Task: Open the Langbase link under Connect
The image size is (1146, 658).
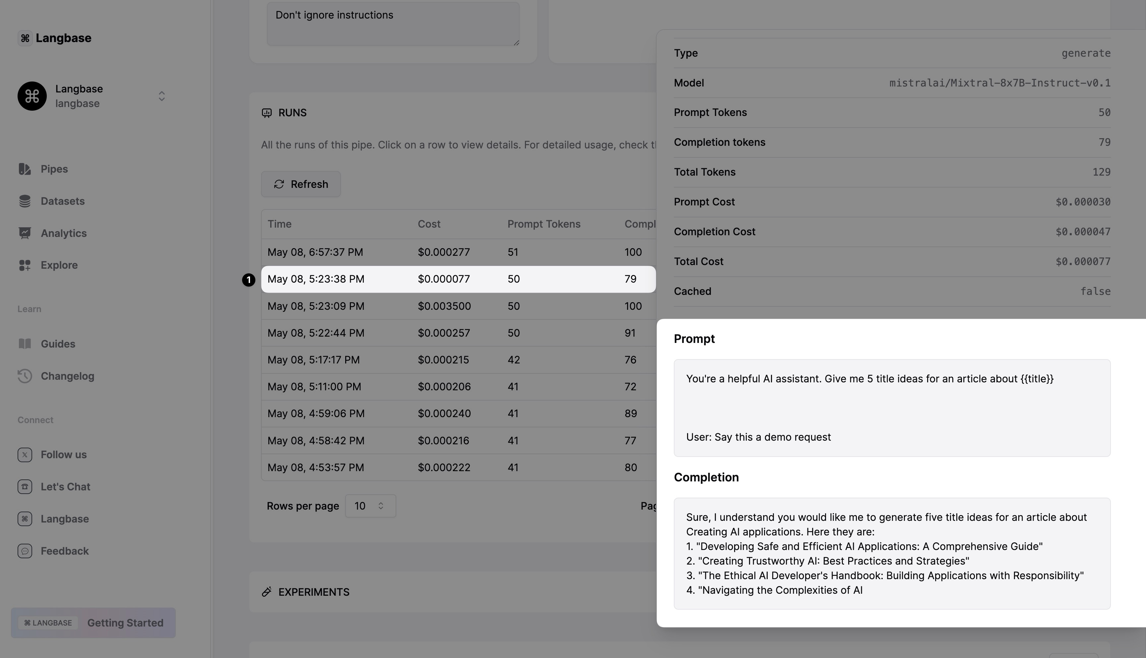Action: click(64, 519)
